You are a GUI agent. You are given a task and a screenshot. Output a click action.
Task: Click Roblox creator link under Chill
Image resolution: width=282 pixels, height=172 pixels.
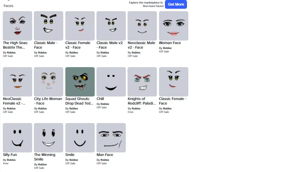click(105, 104)
